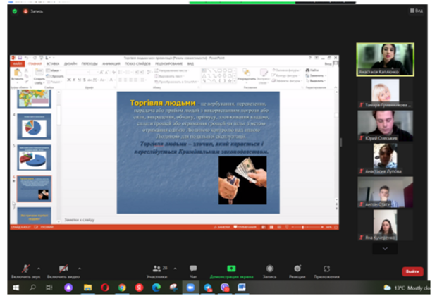437x296 pixels.
Task: Toggle italic К formatting
Action: [x=74, y=80]
